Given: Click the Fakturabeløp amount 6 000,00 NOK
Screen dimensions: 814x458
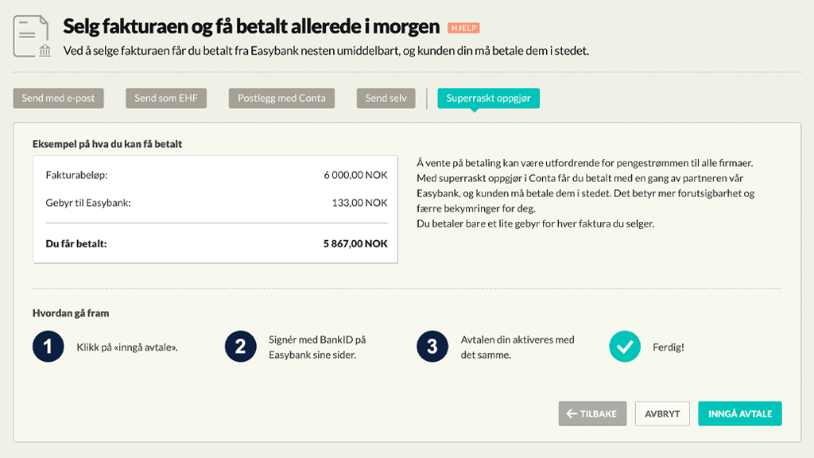Looking at the screenshot, I should pyautogui.click(x=355, y=175).
